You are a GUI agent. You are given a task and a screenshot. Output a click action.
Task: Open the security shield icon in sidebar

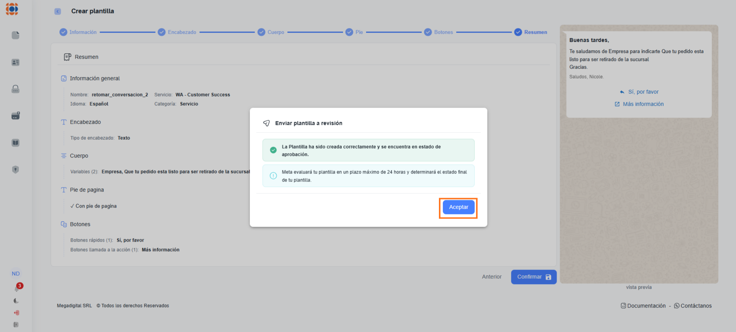click(x=15, y=170)
